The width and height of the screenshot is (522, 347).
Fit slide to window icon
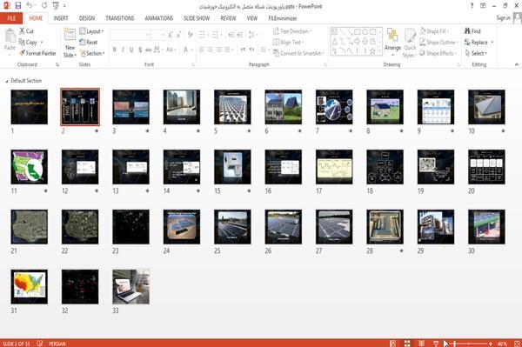(x=517, y=344)
